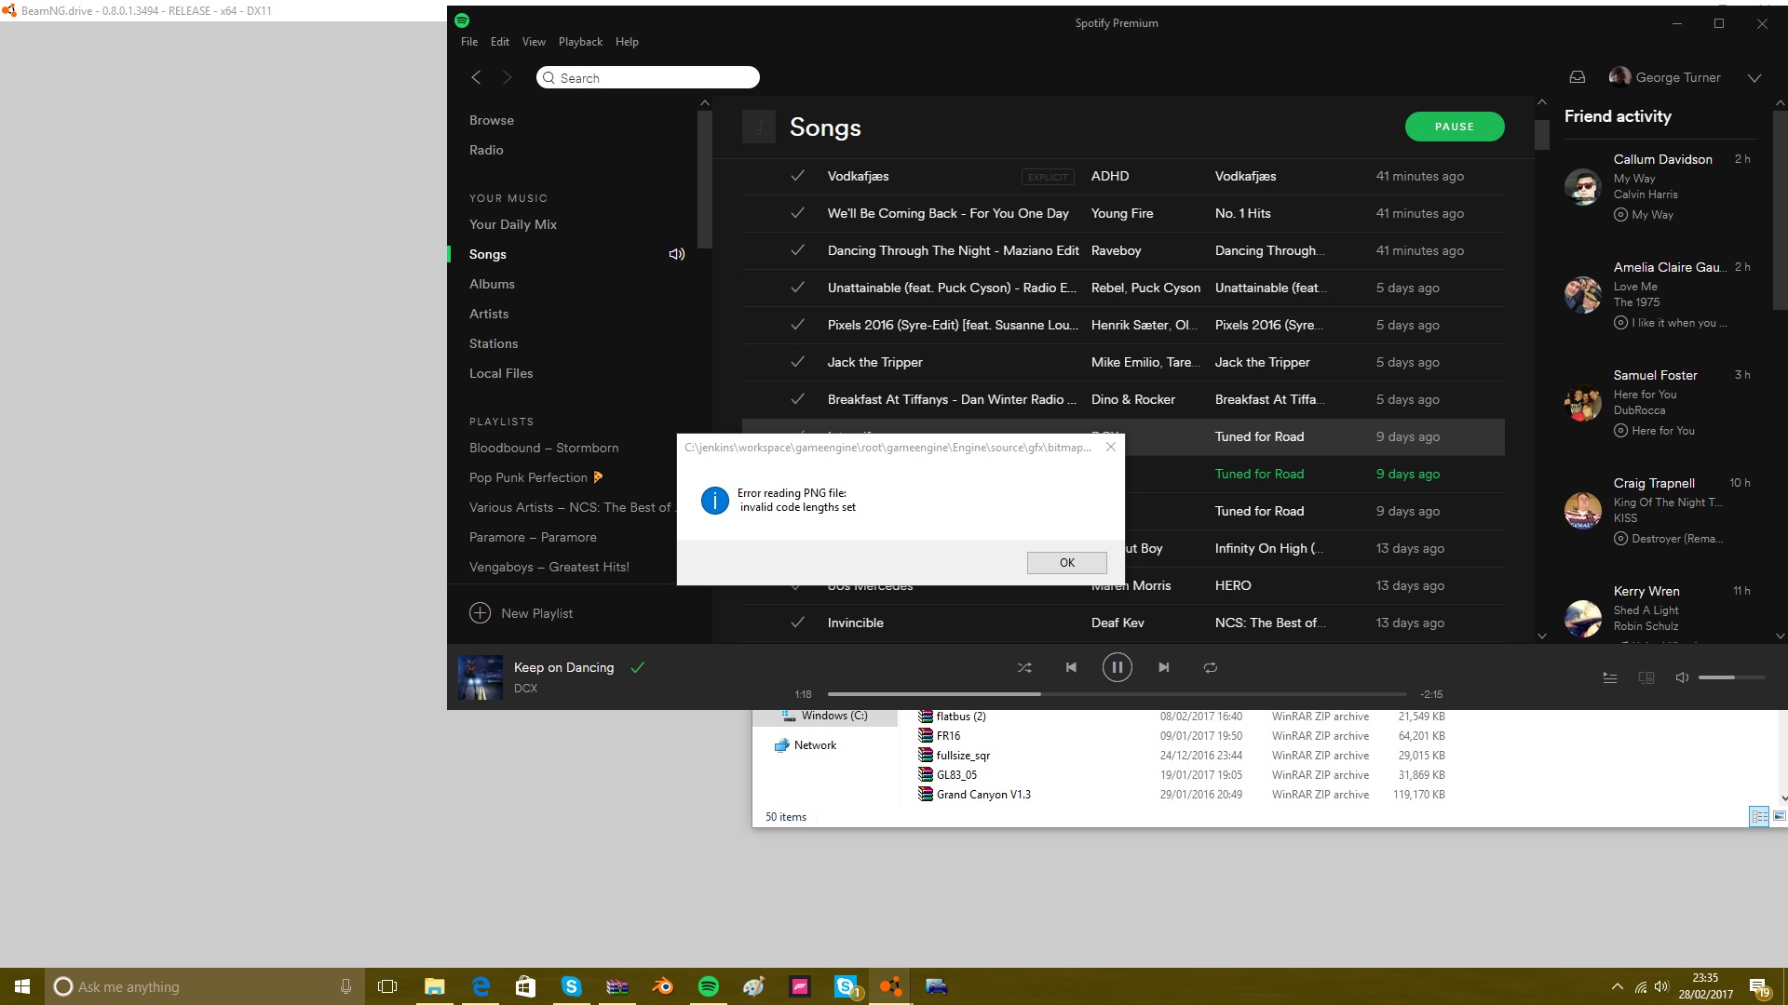Mute with the volume speaker icon
Screen dimensions: 1788x1005
[x=1682, y=677]
